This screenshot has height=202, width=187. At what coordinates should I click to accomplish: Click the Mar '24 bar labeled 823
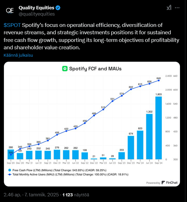(140, 145)
